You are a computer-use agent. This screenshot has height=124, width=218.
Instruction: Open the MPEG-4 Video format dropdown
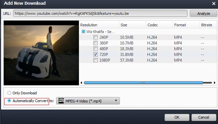(x=88, y=101)
